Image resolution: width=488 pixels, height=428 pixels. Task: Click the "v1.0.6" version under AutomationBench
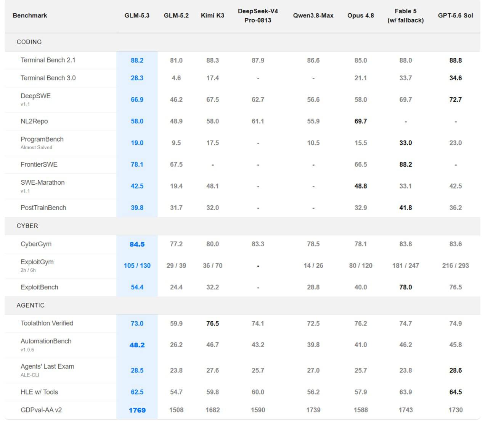point(27,350)
